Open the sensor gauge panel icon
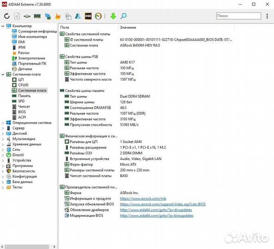 point(98,16)
